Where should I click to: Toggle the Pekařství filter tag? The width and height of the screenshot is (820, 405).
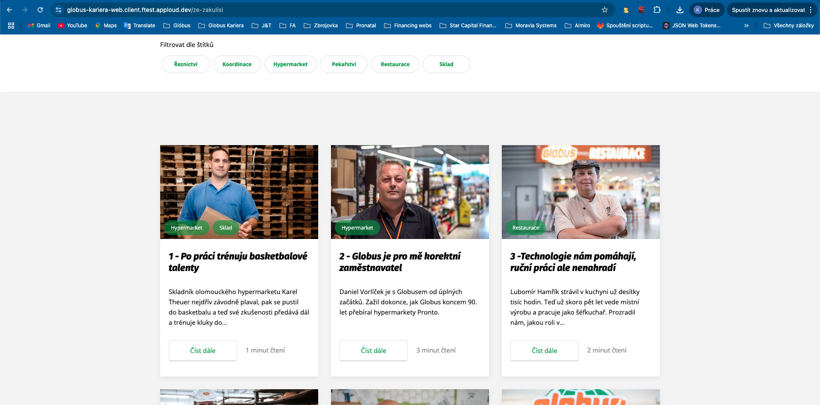point(344,64)
